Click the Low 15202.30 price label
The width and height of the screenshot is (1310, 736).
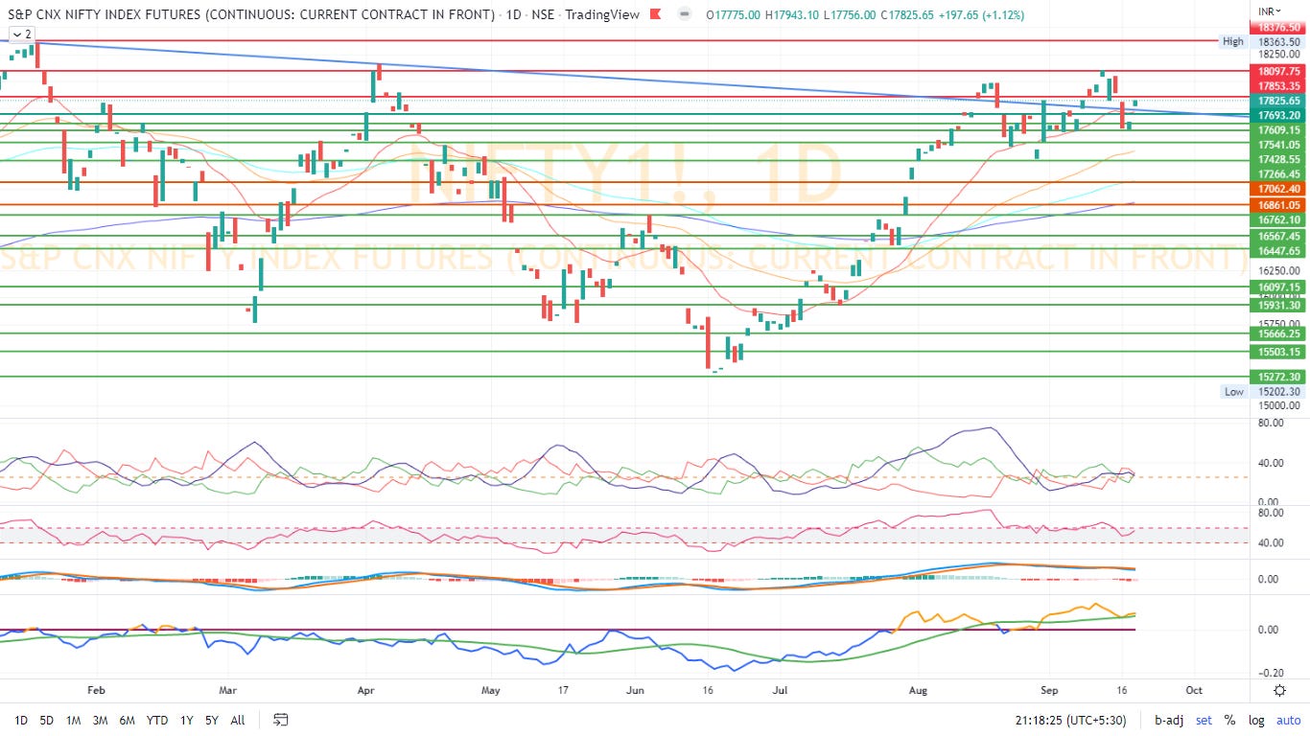[x=1279, y=391]
